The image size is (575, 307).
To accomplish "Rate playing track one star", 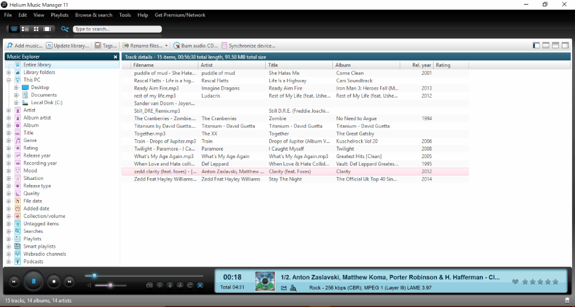I will coord(525,282).
